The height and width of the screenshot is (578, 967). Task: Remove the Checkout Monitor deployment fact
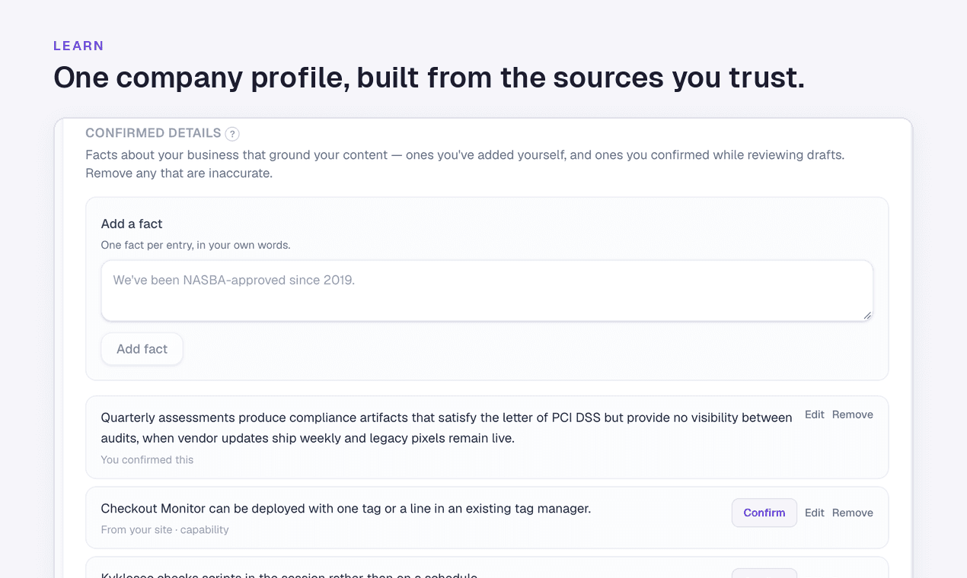tap(852, 513)
